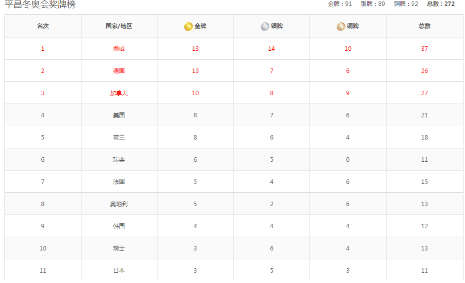Click 瑞典's bronze count 0

[x=348, y=160]
